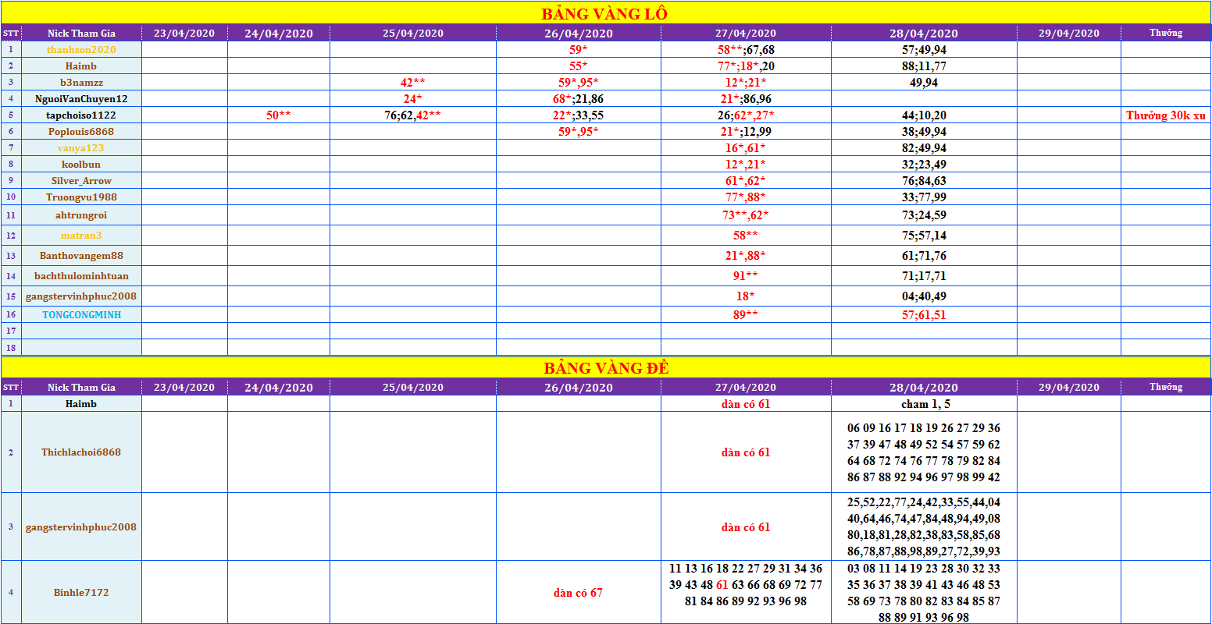Screen dimensions: 1212x624
Task: Select nick Poplouis6868
Action: (81, 131)
